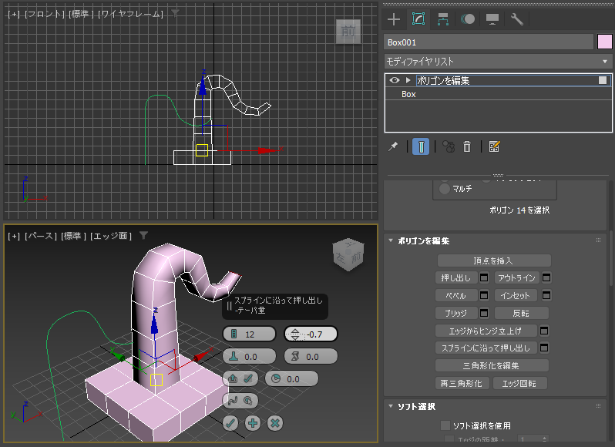This screenshot has height=447, width=615.
Task: Open the インセット settings box
Action: [546, 295]
